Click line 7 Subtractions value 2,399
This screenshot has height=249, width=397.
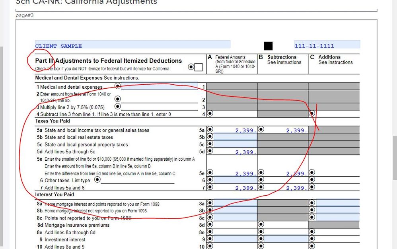tap(286, 188)
